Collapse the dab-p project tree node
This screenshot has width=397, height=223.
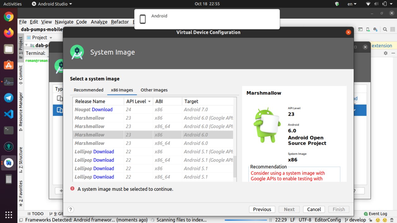(x=27, y=45)
